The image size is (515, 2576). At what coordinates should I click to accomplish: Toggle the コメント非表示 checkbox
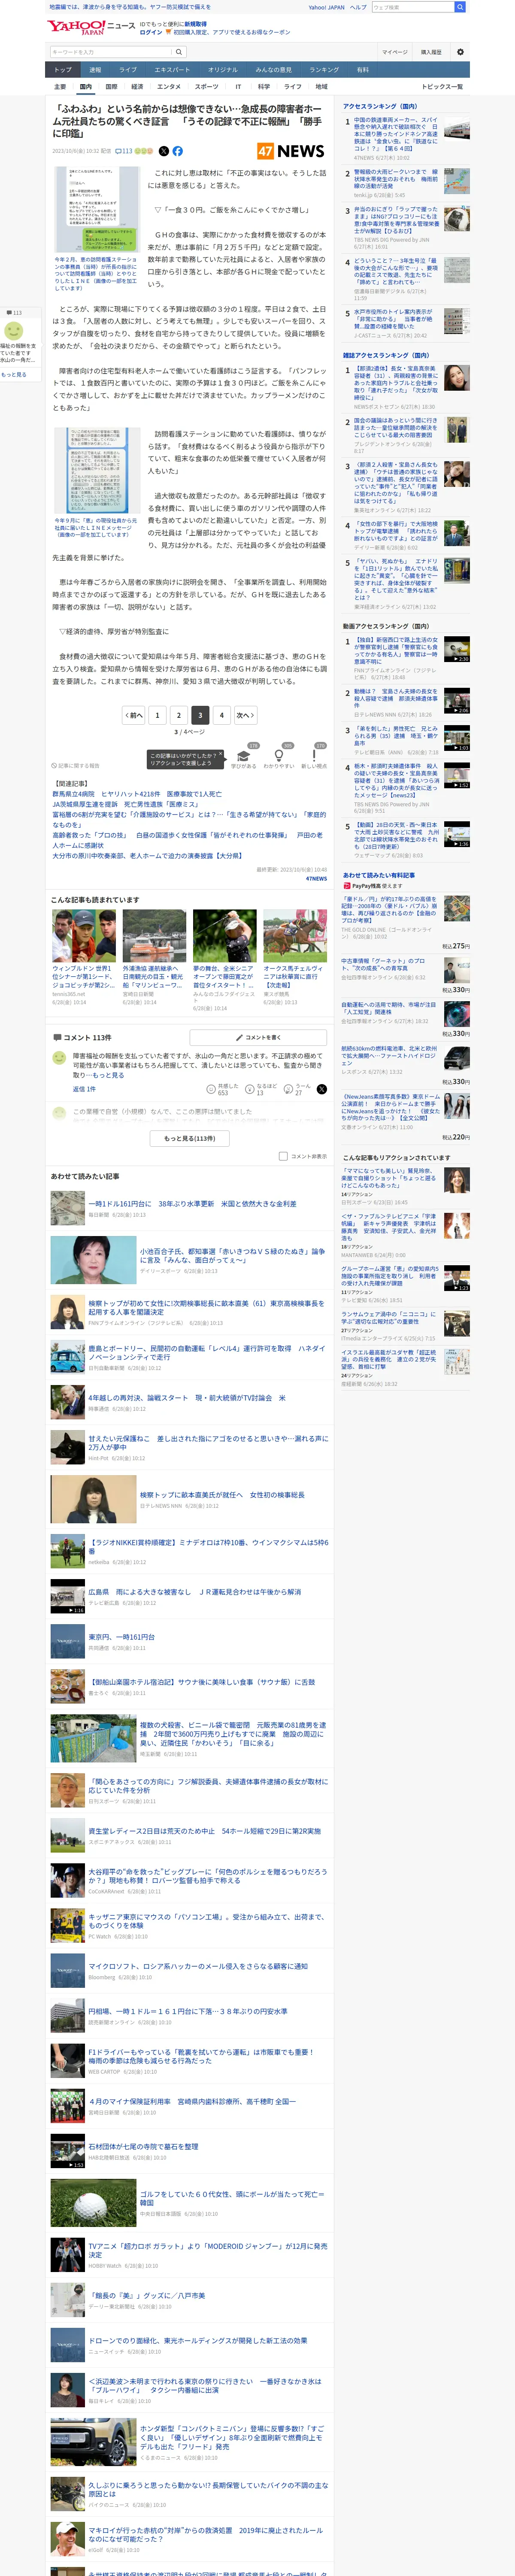[x=283, y=1156]
